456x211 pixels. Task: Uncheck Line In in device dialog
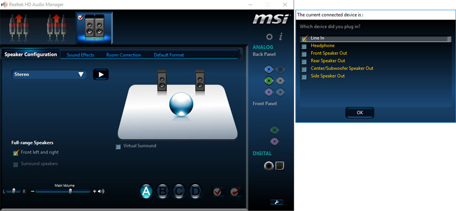(x=305, y=38)
